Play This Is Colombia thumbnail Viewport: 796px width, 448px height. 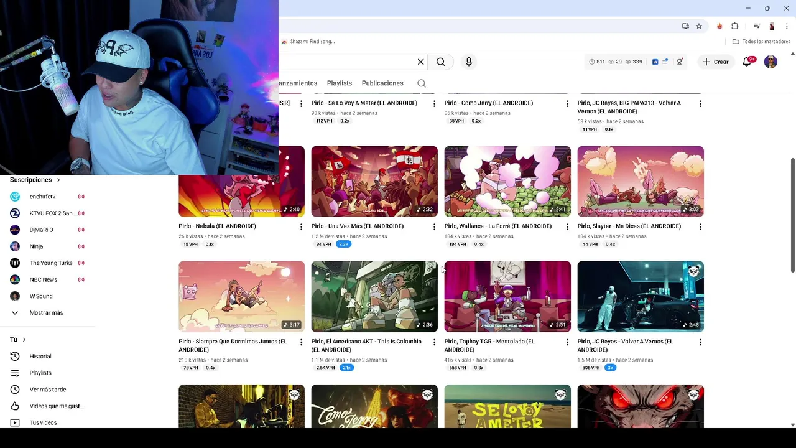tap(374, 297)
